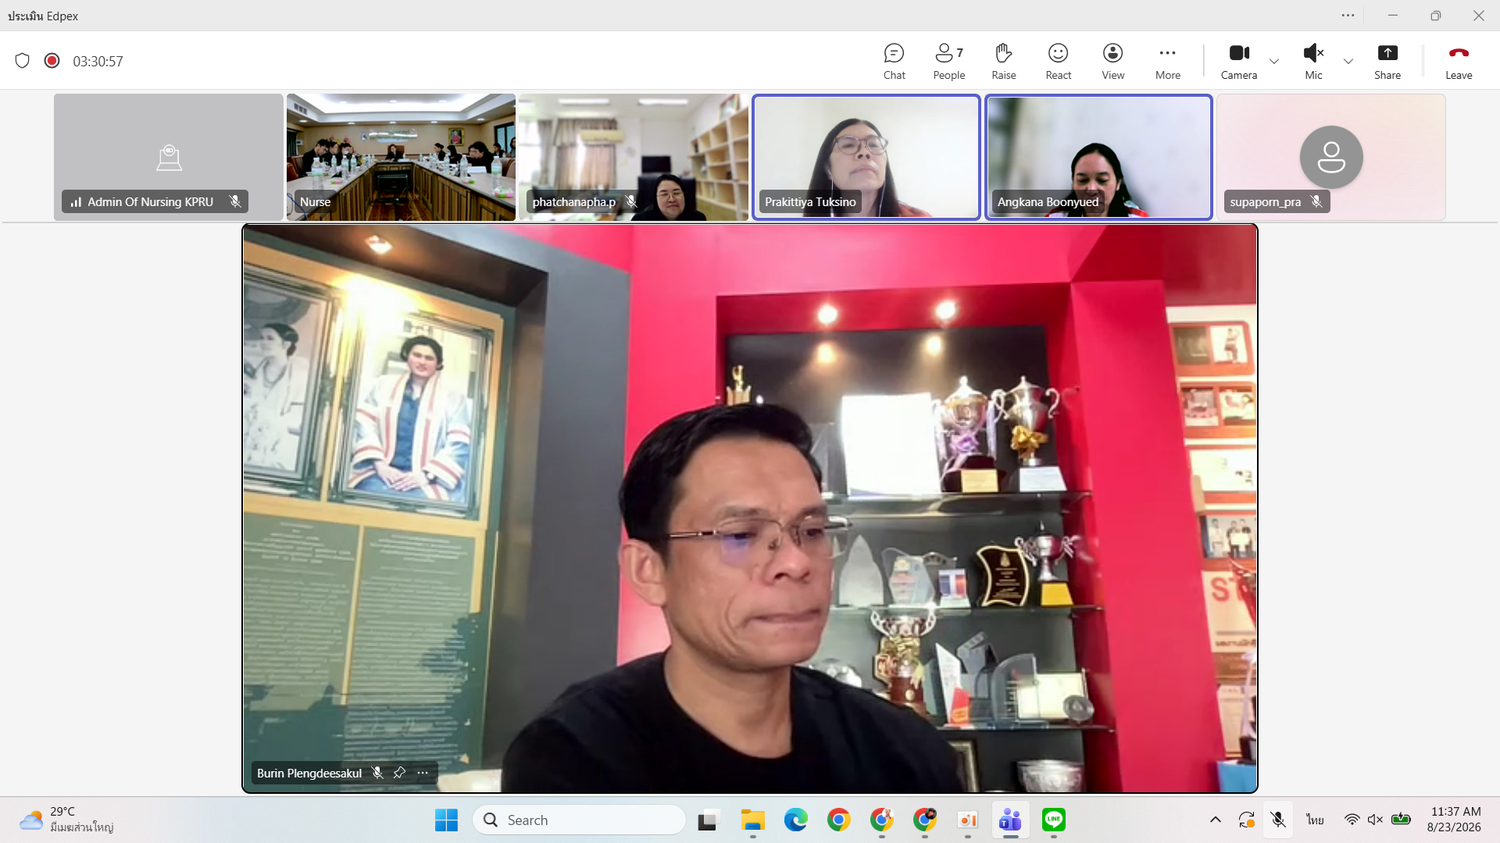Turn off the Camera
Screen dimensions: 1500x843
pos(1239,62)
